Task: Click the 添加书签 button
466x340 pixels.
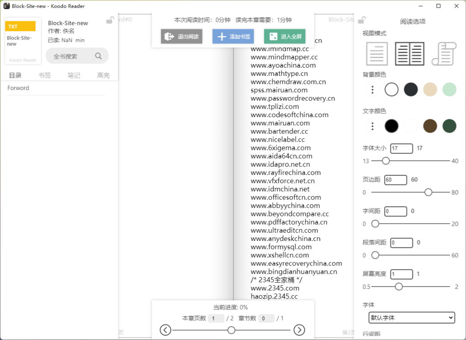Action: [x=233, y=37]
